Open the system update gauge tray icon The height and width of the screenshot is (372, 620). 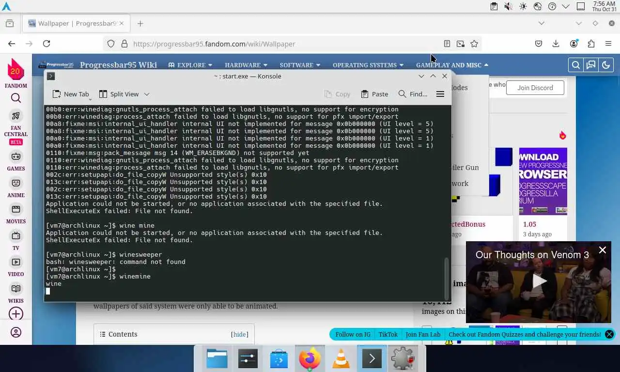click(x=552, y=6)
